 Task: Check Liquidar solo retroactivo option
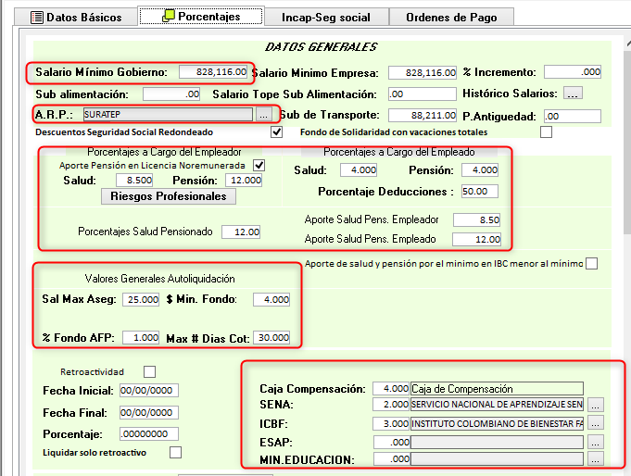coord(175,452)
